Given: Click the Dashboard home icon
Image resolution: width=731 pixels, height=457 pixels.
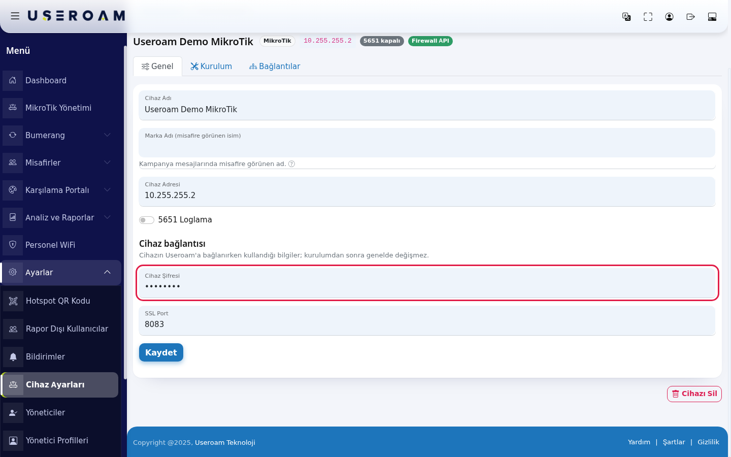Looking at the screenshot, I should (13, 80).
